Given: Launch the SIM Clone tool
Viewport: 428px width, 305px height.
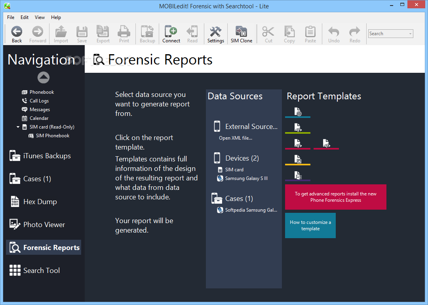Looking at the screenshot, I should (242, 34).
